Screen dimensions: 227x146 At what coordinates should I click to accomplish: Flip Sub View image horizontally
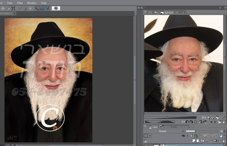tap(201, 122)
